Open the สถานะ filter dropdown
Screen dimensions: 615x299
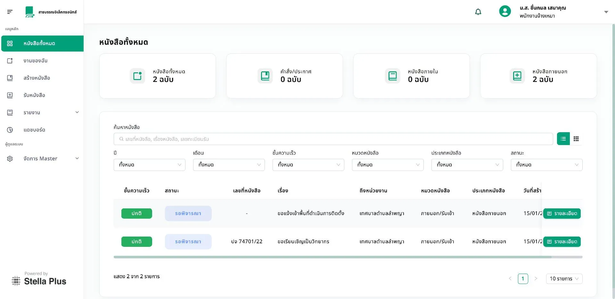point(547,165)
